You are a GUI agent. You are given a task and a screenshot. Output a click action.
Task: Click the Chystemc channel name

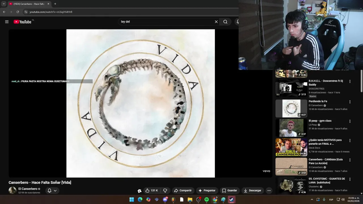coord(314,187)
